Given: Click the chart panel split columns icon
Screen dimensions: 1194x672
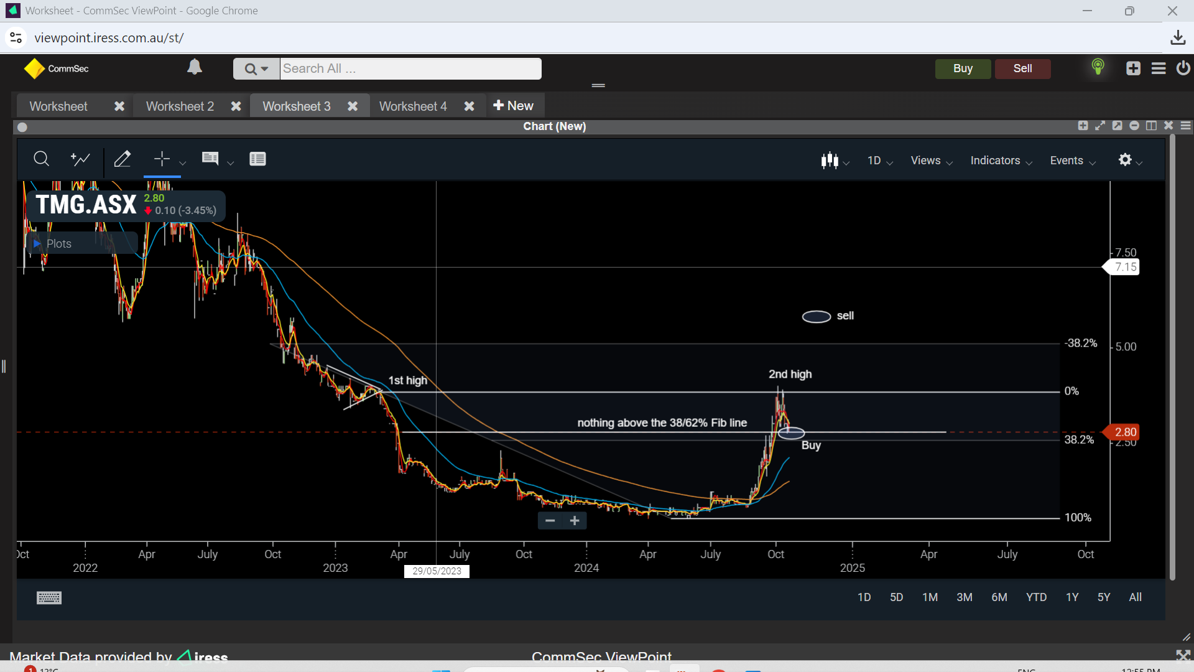Looking at the screenshot, I should tap(1151, 126).
